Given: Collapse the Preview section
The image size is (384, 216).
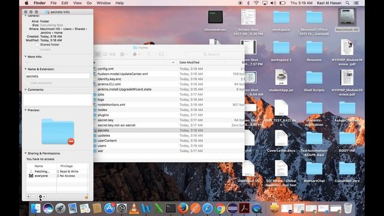Looking at the screenshot, I should [25, 110].
